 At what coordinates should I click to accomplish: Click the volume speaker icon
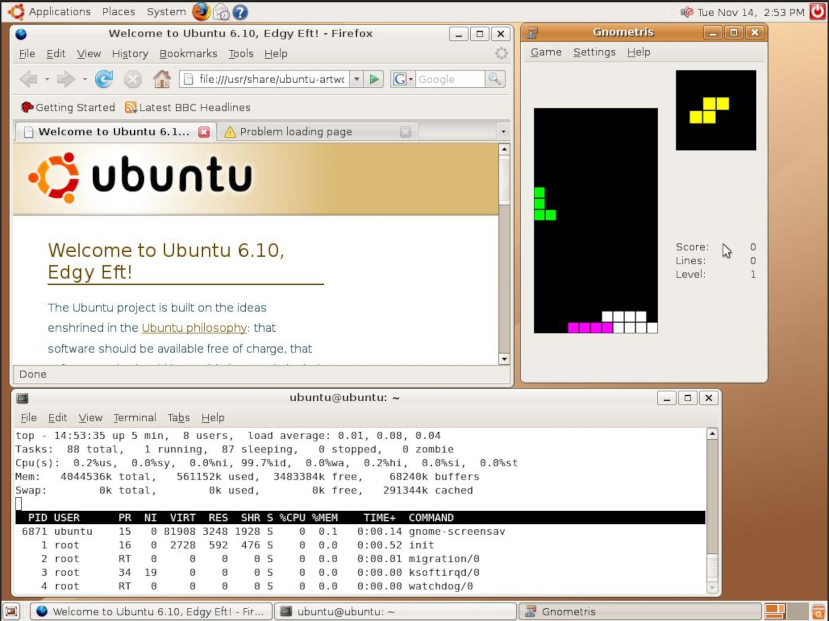pos(687,12)
